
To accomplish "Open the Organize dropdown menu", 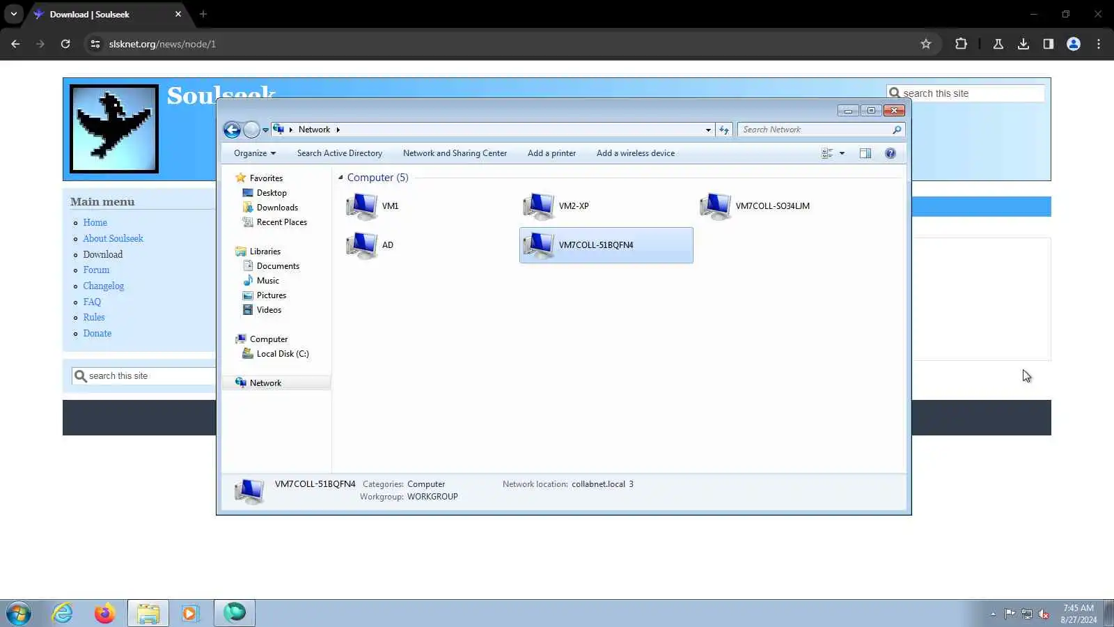I will click(255, 153).
